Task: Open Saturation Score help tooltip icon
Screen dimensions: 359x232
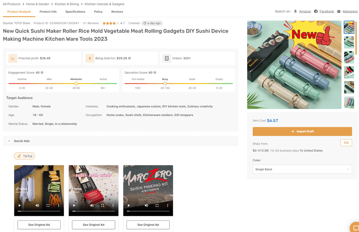Action: [155, 73]
